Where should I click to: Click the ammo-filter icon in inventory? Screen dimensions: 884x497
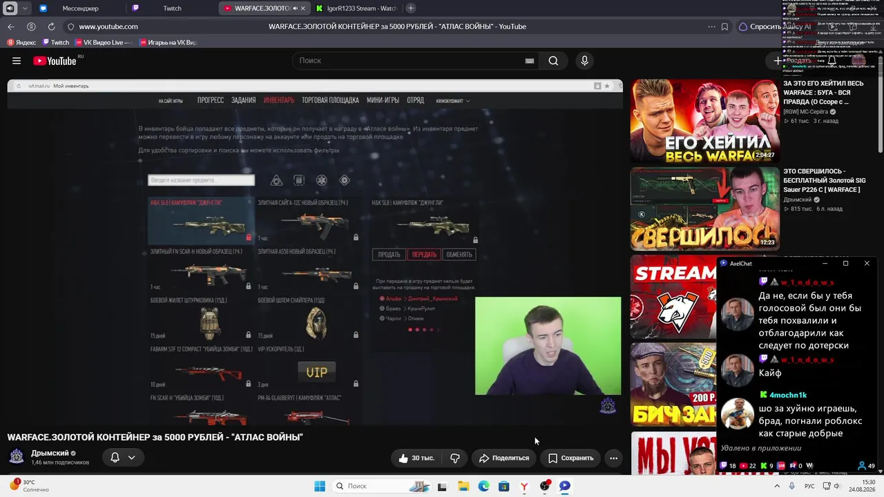point(299,180)
